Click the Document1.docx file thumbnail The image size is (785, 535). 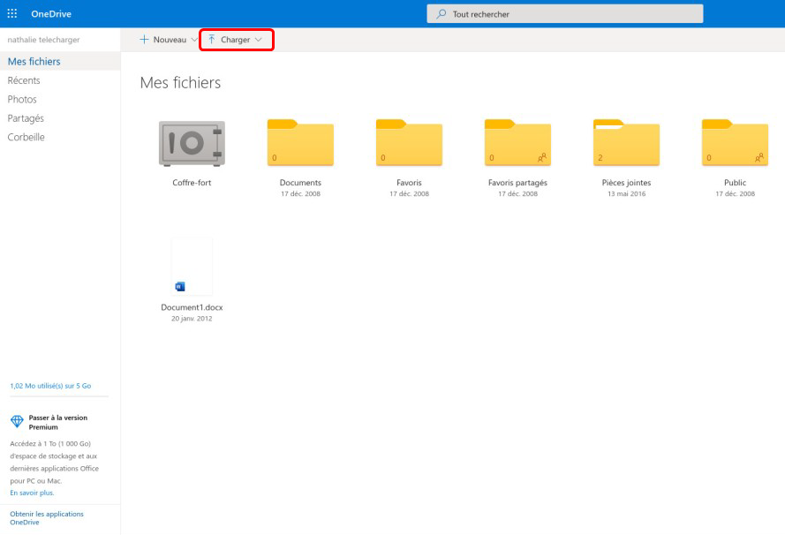[192, 267]
